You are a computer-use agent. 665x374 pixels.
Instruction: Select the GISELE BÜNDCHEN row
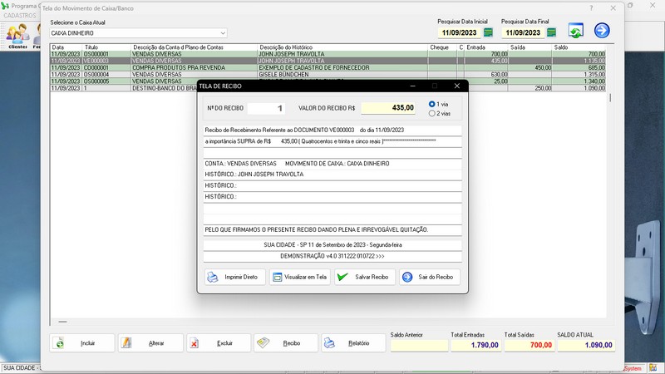click(328, 75)
